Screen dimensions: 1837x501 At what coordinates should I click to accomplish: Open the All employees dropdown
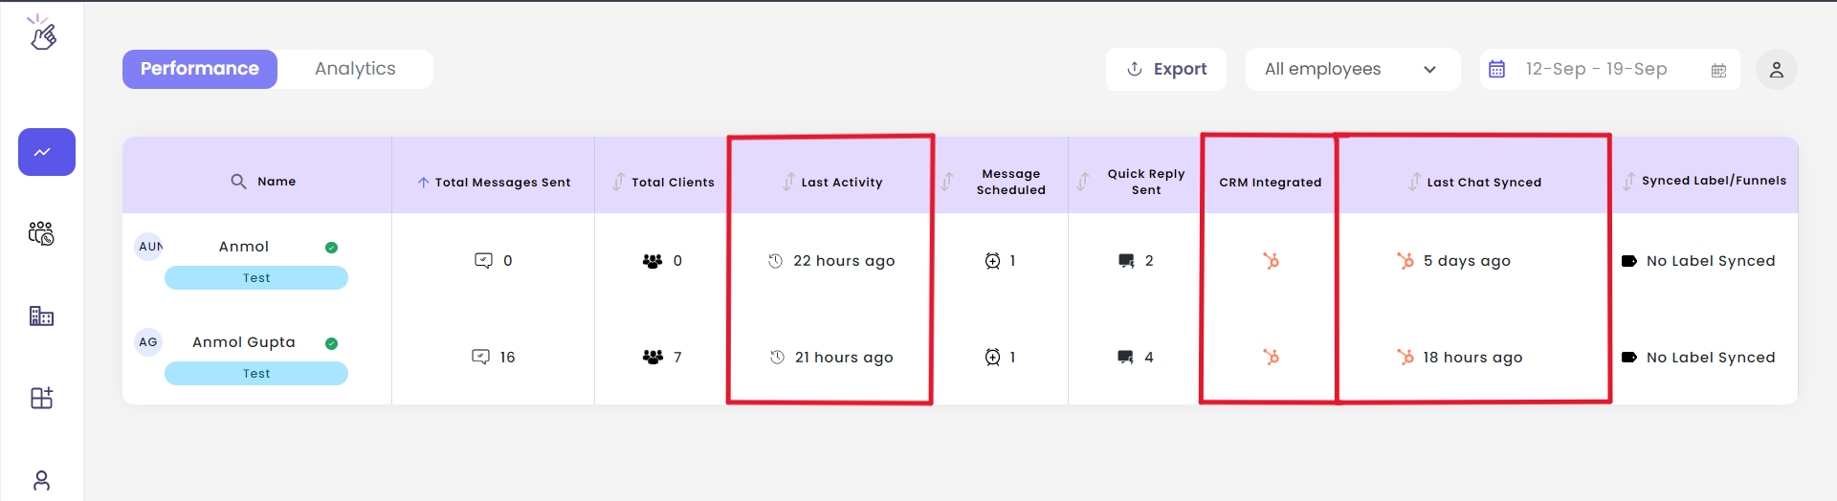[1352, 69]
